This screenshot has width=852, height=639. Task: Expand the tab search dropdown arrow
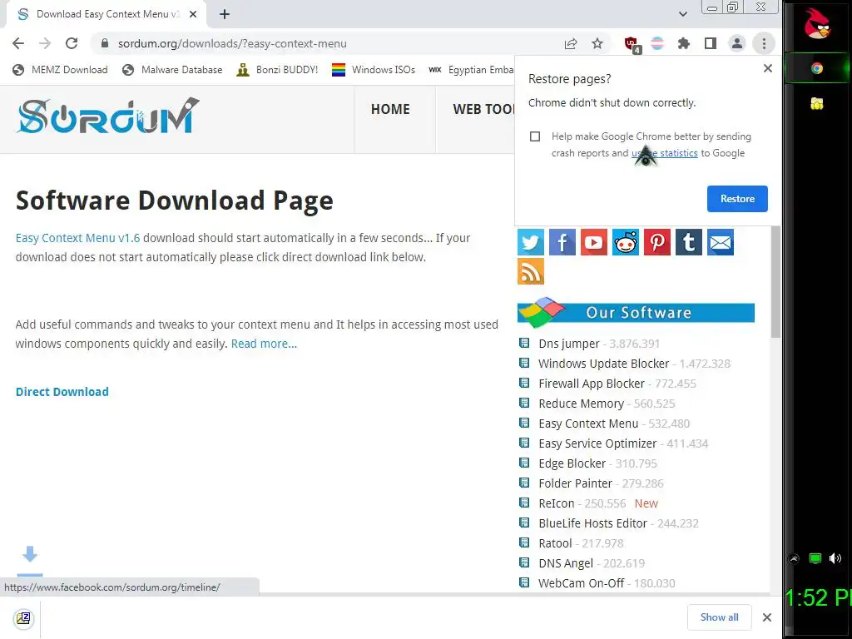(683, 14)
